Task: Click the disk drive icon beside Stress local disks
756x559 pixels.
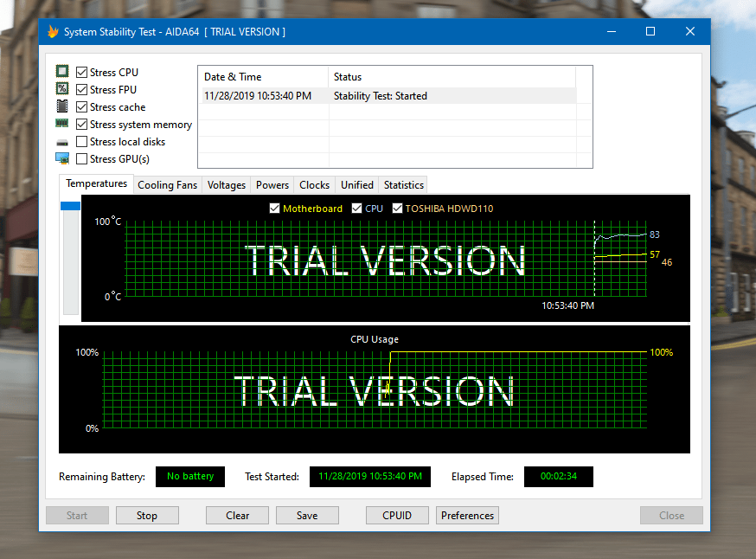Action: pos(62,142)
